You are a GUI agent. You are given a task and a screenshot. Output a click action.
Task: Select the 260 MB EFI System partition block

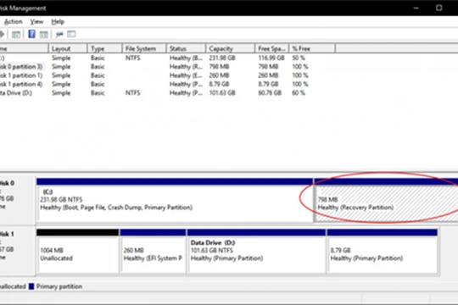point(153,252)
